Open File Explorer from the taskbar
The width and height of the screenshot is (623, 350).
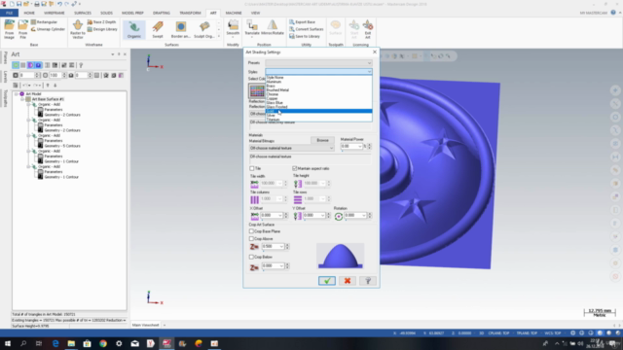[71, 343]
